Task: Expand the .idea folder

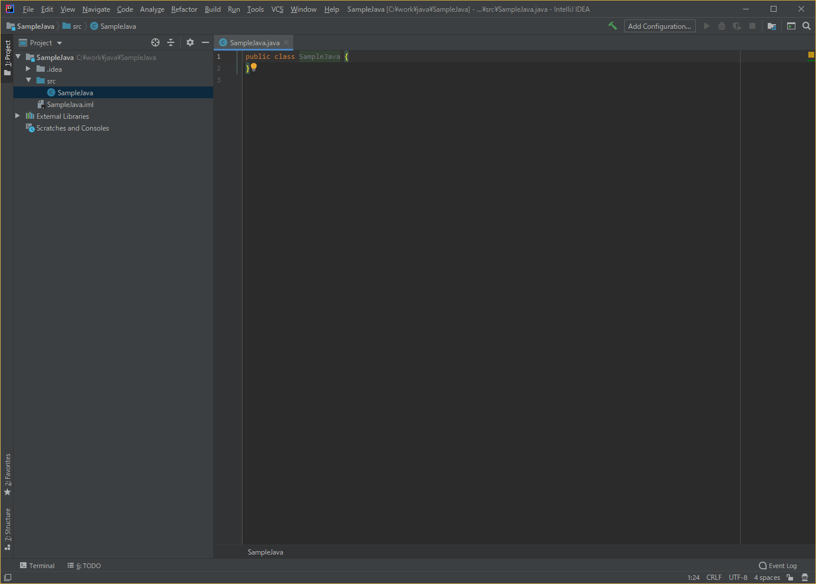Action: tap(28, 69)
